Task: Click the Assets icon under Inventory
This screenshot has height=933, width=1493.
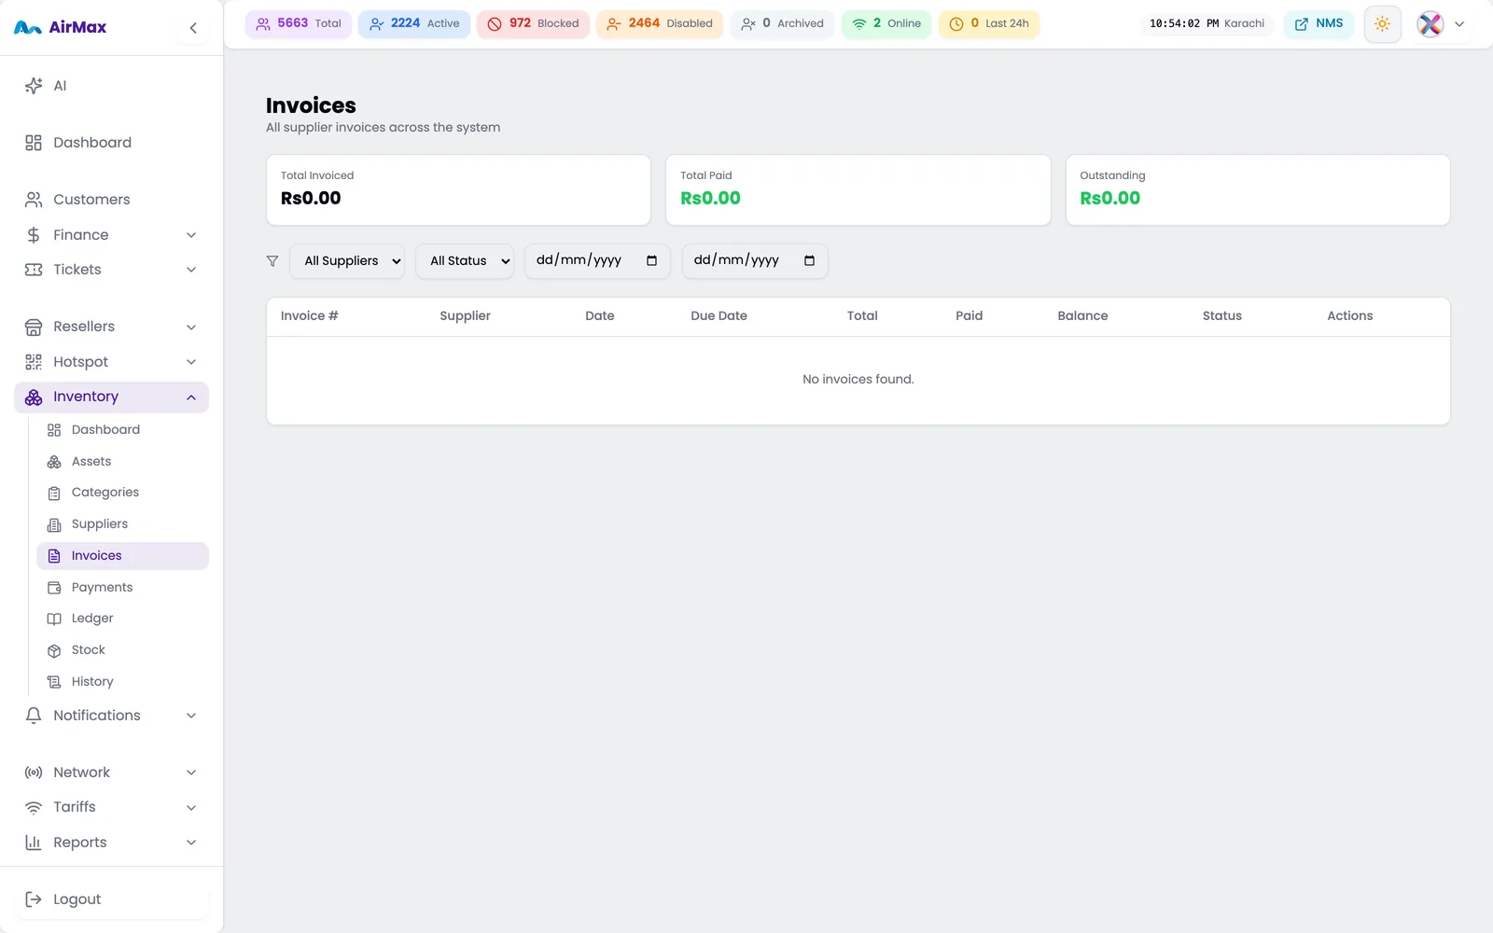Action: pyautogui.click(x=54, y=462)
